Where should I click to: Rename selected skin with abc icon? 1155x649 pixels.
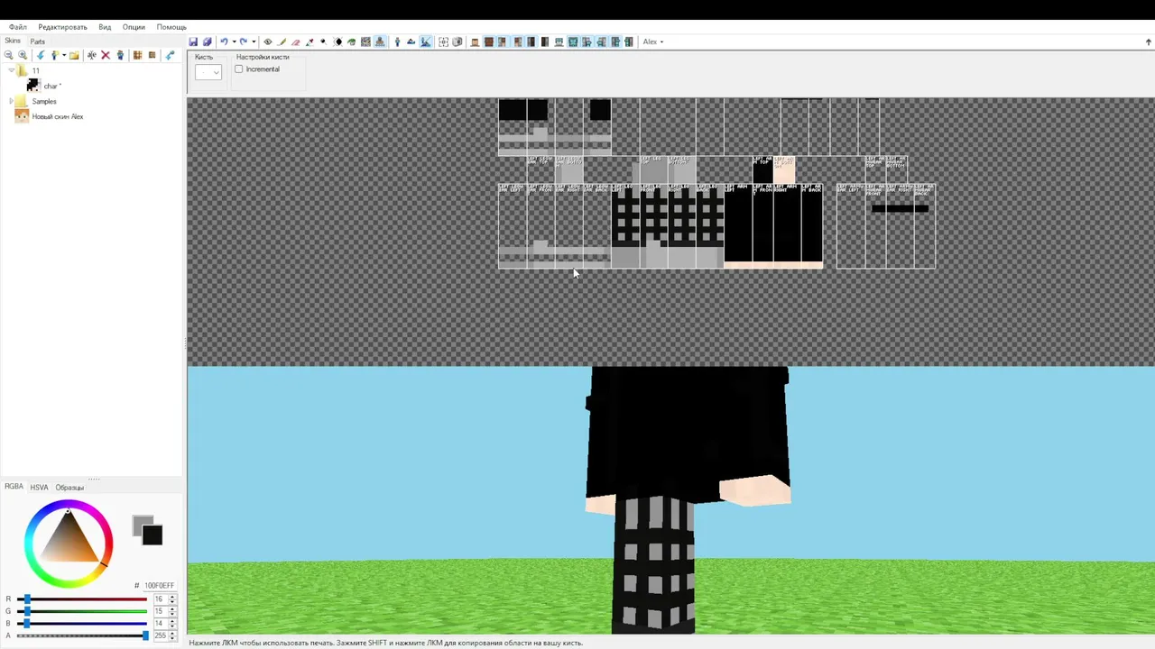pos(91,55)
